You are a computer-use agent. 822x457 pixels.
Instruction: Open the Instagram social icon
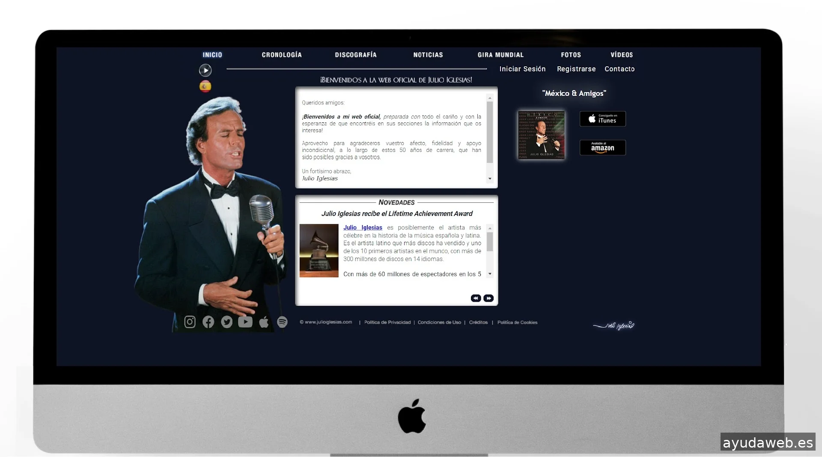click(x=190, y=322)
